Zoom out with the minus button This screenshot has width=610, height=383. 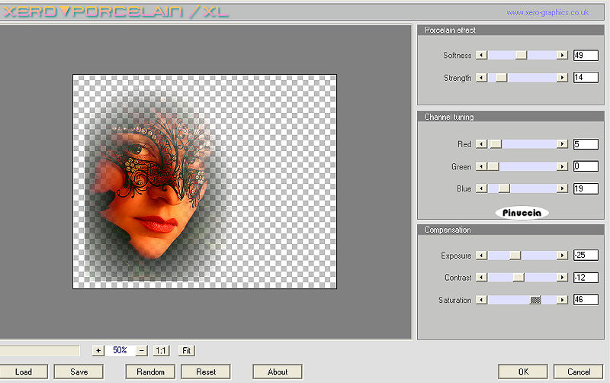pos(142,351)
